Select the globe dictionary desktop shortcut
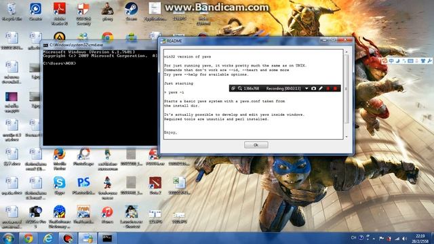 point(60,217)
